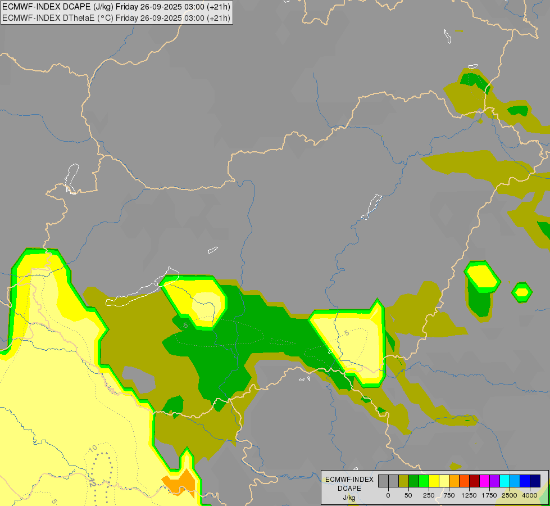This screenshot has width=550, height=506.
Task: Click the contour label 12
Action: click(x=92, y=482)
